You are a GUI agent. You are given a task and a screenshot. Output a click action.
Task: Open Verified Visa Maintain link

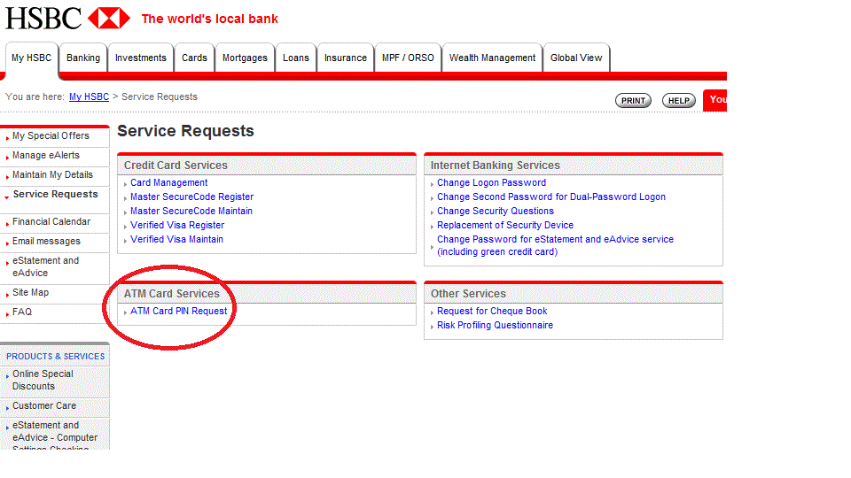tap(176, 239)
